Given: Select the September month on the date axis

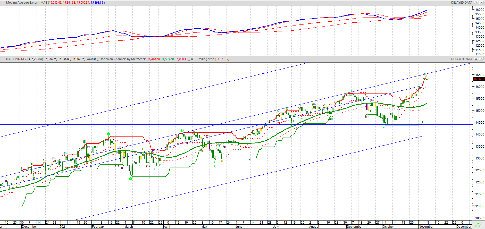Looking at the screenshot, I should point(355,227).
